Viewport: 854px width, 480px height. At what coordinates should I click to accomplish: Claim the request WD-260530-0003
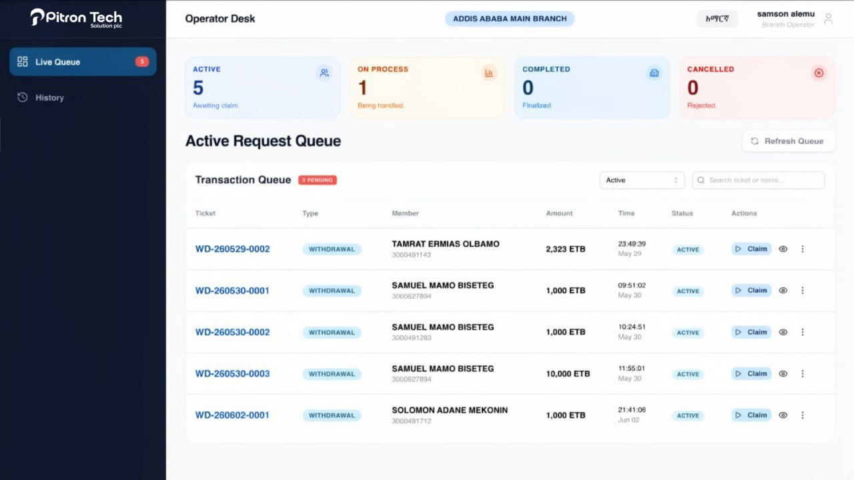pos(751,373)
